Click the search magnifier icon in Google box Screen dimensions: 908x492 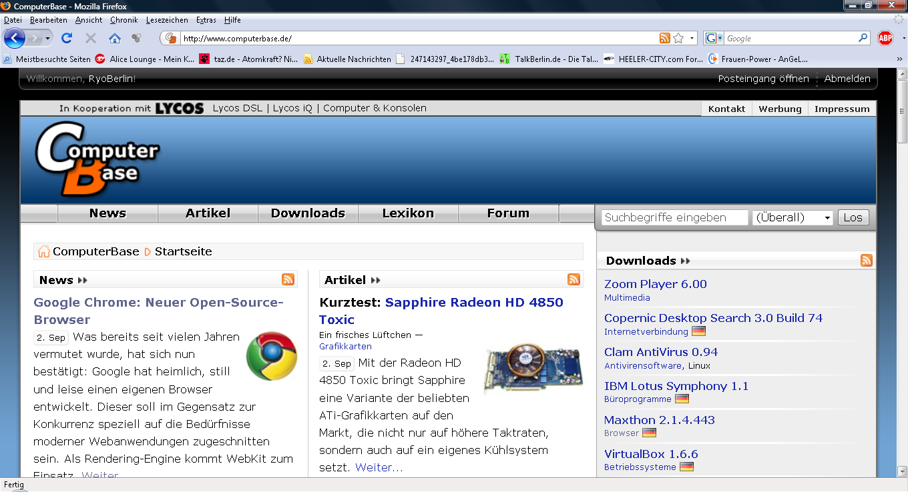(863, 38)
